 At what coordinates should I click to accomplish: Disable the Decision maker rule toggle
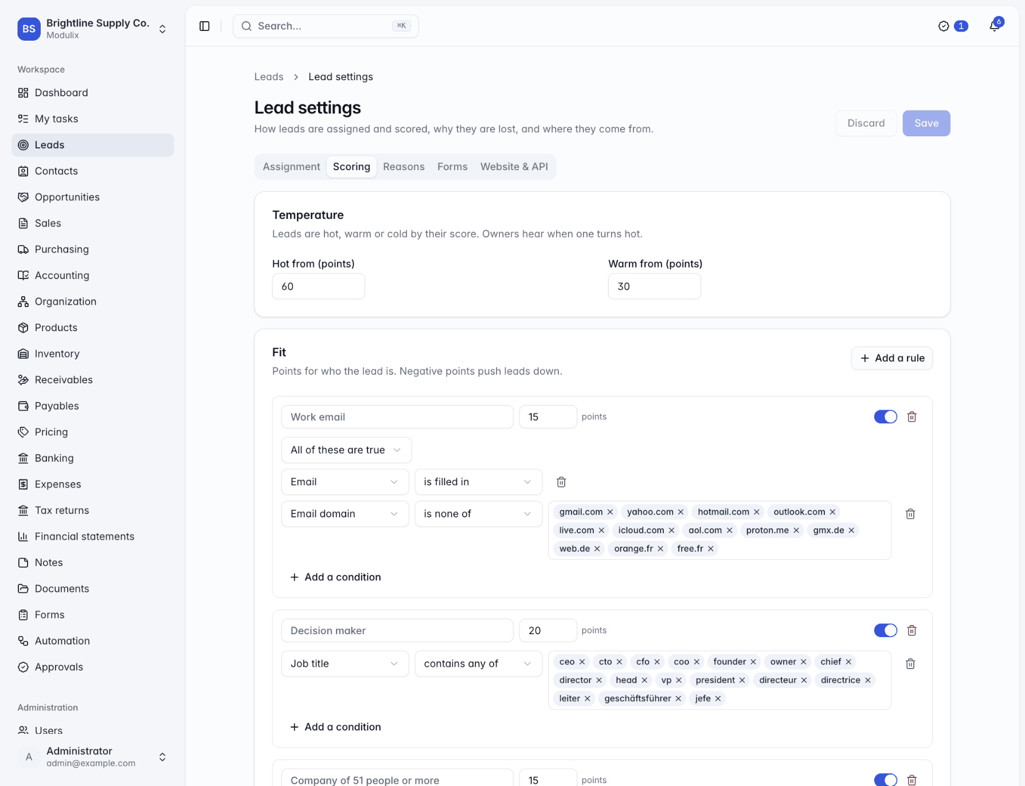coord(885,630)
